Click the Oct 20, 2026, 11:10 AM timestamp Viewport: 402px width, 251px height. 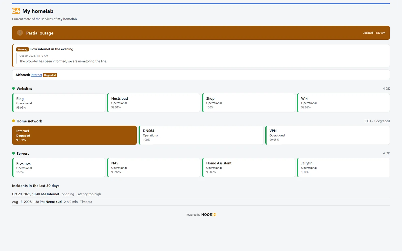pos(34,56)
